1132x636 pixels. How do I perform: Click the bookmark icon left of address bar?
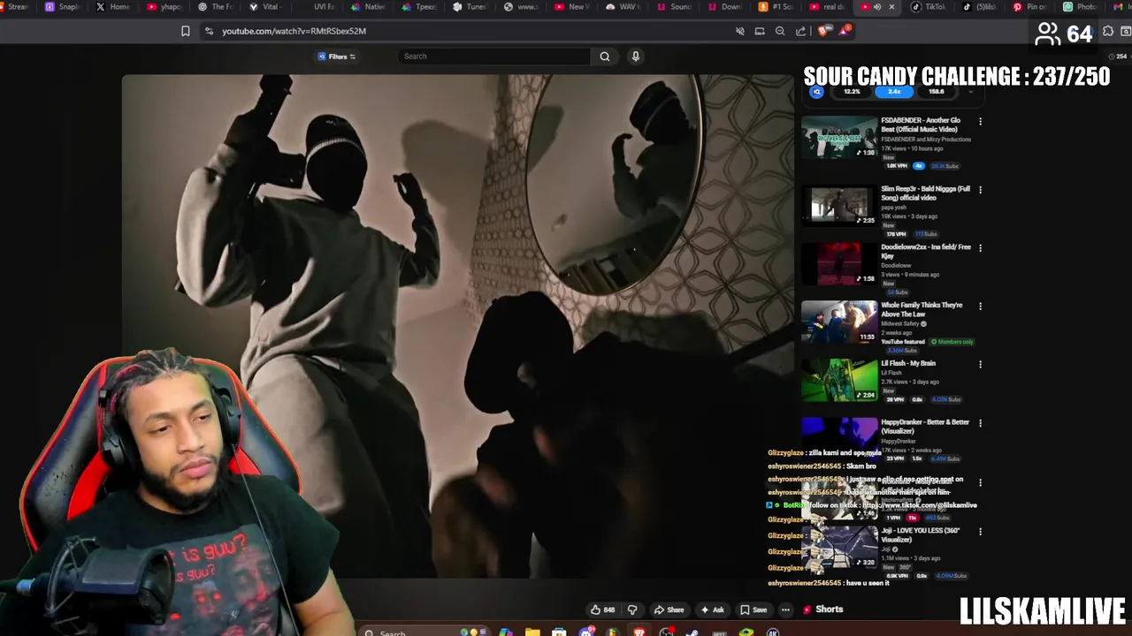tap(185, 31)
